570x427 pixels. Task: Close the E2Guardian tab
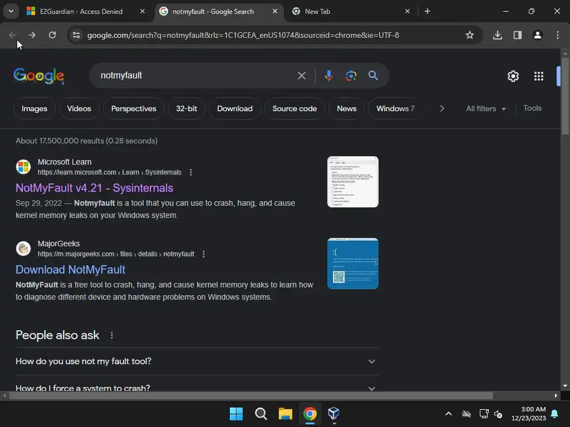pos(142,11)
